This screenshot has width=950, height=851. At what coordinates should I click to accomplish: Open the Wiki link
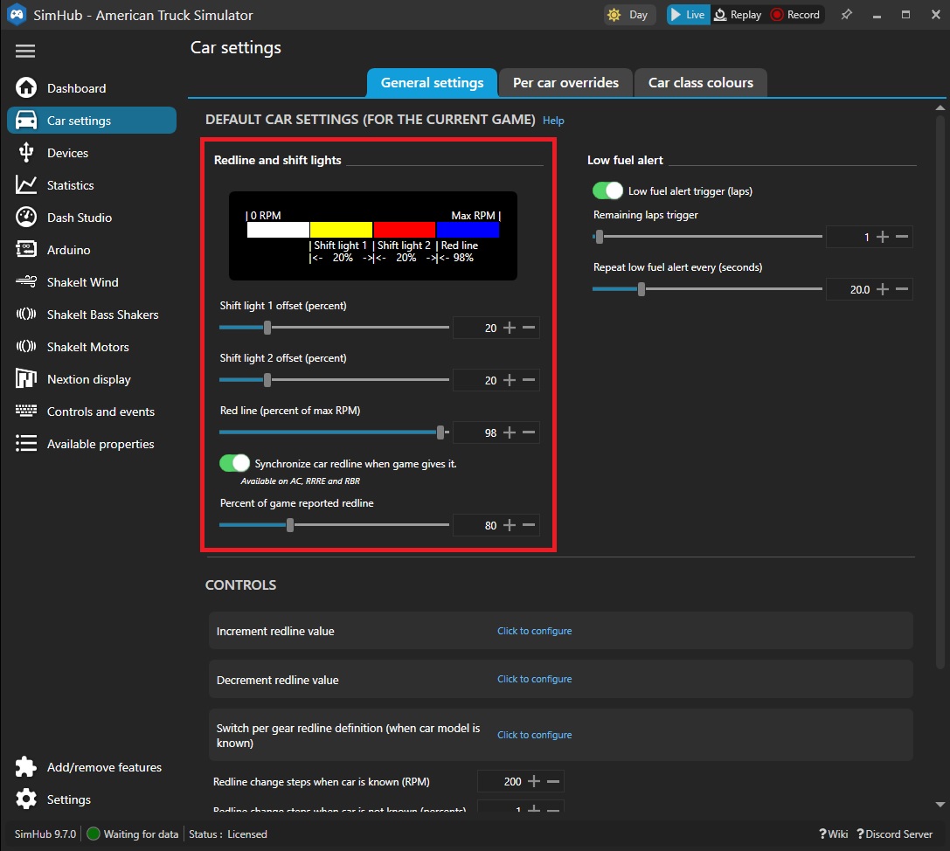pyautogui.click(x=834, y=834)
